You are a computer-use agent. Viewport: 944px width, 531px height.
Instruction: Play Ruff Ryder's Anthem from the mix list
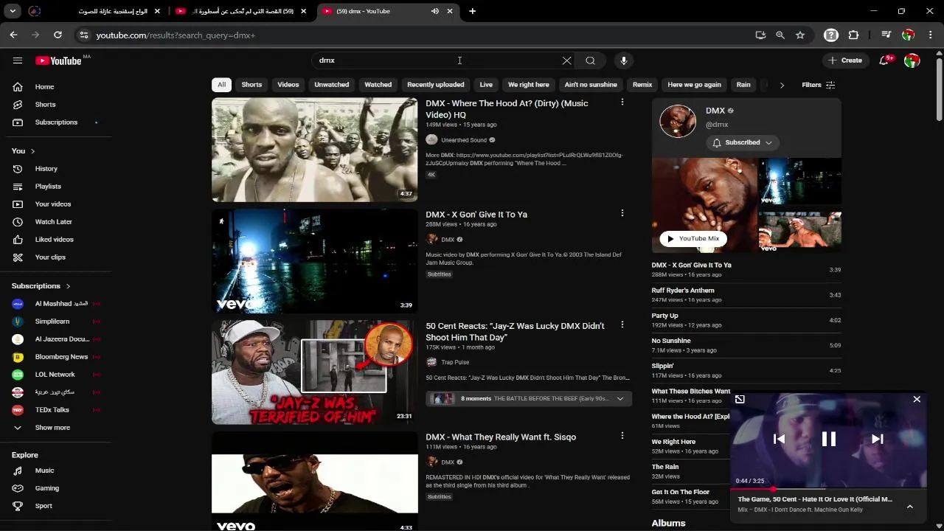[x=746, y=295]
